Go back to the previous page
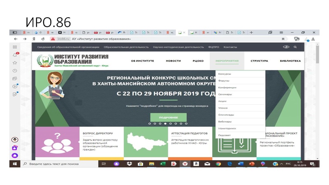The height and width of the screenshot is (185, 329). [16, 39]
